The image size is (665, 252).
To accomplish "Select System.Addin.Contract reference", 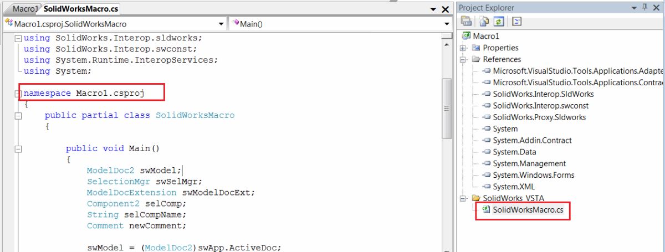I will click(532, 141).
